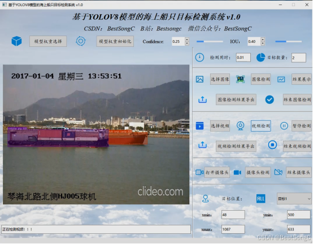This screenshot has width=313, height=244.
Task: Click the 结束图像检测 button
Action: [x=297, y=99]
